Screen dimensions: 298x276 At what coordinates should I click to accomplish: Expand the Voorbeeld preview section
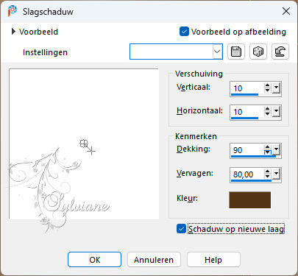click(13, 32)
